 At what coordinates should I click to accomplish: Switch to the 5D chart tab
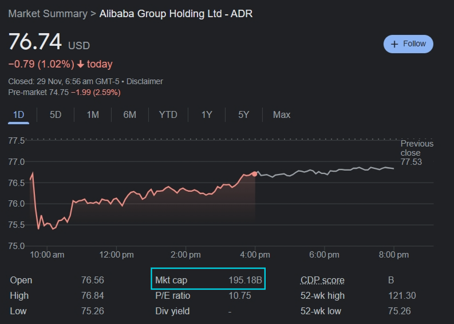[56, 115]
